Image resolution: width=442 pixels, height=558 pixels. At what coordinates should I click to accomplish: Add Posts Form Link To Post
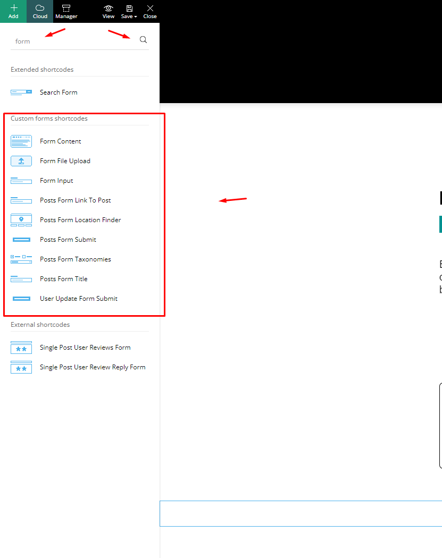[75, 200]
